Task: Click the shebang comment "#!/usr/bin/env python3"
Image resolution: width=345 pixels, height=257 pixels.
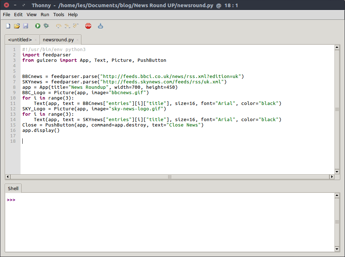Action: click(54, 50)
